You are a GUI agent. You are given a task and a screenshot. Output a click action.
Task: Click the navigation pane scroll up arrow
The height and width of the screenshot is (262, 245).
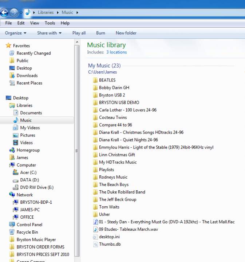[77, 42]
